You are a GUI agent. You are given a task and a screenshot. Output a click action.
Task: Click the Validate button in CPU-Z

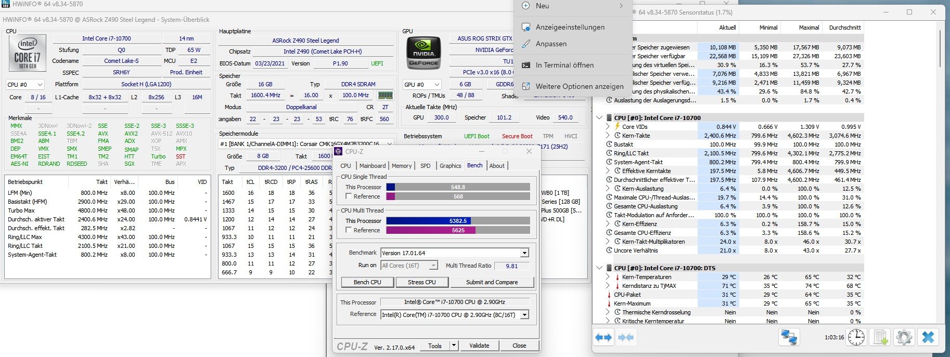[x=479, y=346]
